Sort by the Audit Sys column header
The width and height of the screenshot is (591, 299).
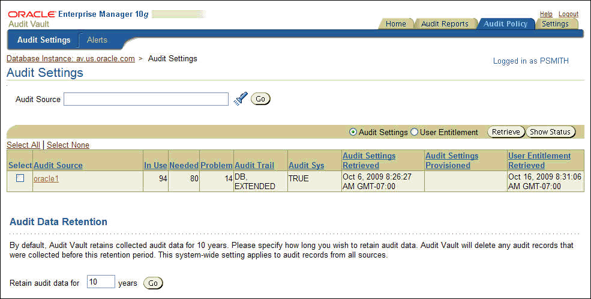(x=307, y=165)
